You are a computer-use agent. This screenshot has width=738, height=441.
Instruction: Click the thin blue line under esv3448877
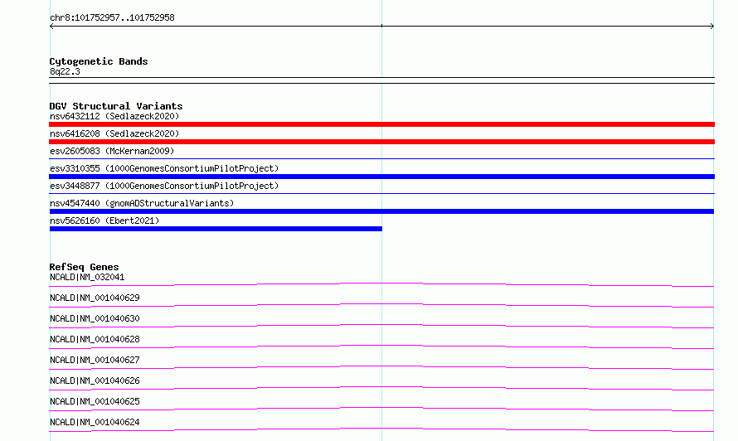(381, 193)
